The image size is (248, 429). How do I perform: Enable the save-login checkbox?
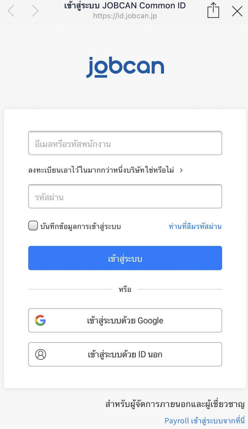33,226
